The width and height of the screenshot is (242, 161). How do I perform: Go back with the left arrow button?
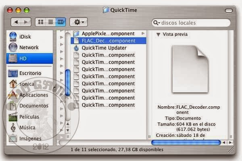pos(16,22)
